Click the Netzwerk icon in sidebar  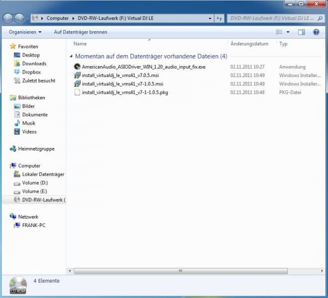pyautogui.click(x=13, y=217)
